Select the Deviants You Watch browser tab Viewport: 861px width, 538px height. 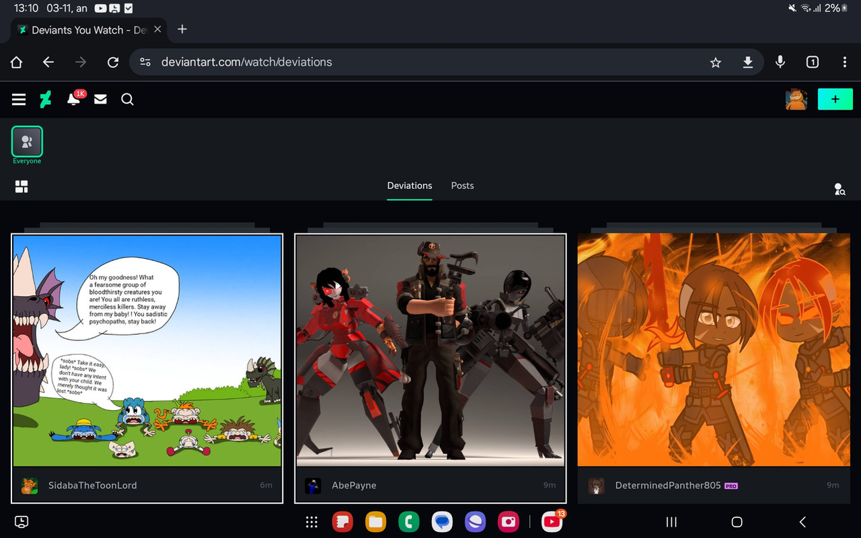88,30
